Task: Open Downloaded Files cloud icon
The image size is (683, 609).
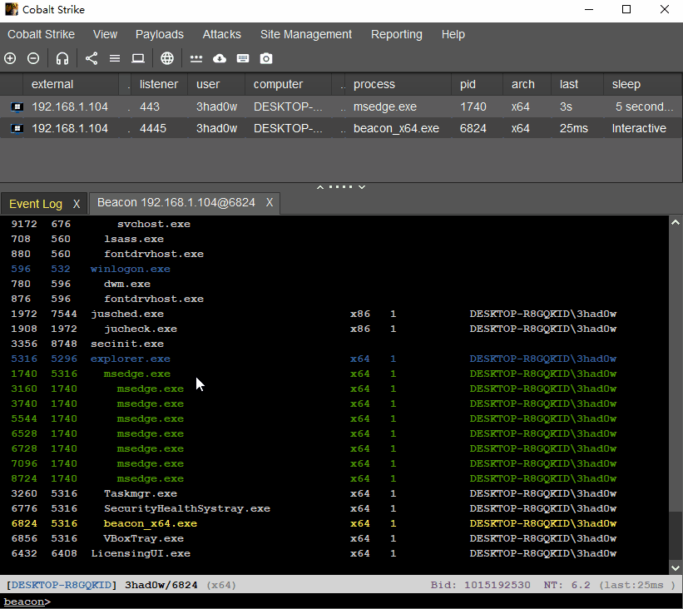Action: click(x=220, y=58)
